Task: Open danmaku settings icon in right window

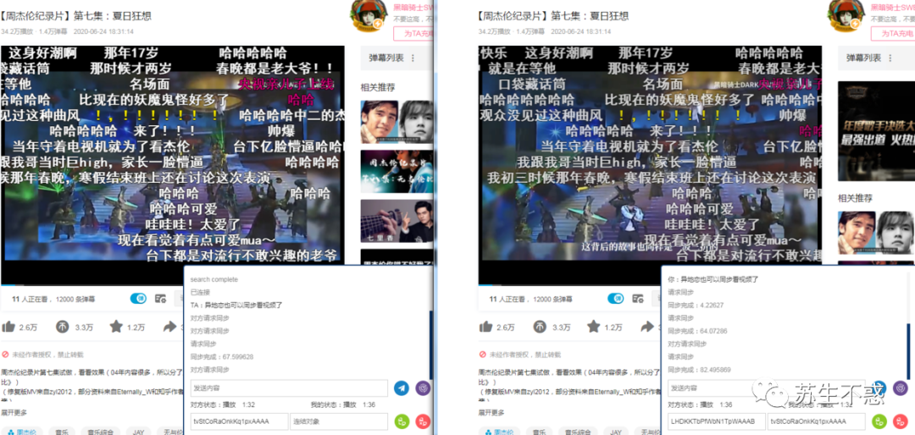Action: click(x=638, y=299)
